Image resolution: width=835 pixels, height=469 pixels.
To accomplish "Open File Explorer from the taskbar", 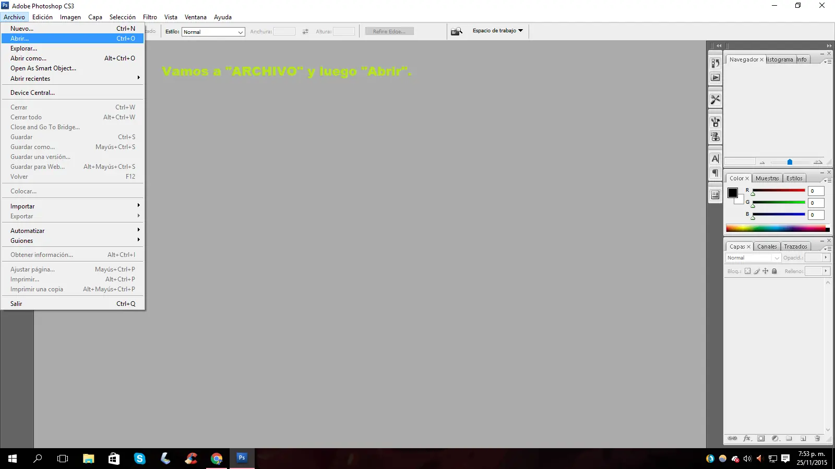I will (89, 459).
